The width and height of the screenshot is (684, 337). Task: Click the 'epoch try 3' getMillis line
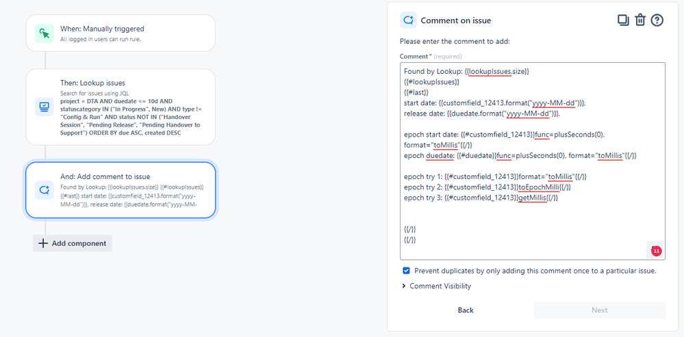coord(481,198)
